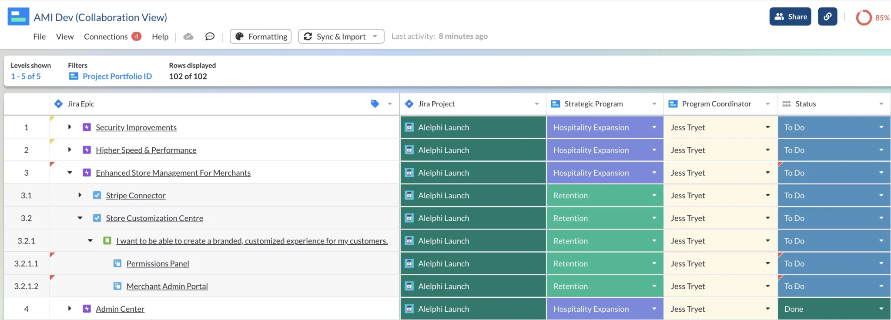Open the Jira Project column dropdown arrow
Image resolution: width=891 pixels, height=320 pixels.
click(x=537, y=104)
